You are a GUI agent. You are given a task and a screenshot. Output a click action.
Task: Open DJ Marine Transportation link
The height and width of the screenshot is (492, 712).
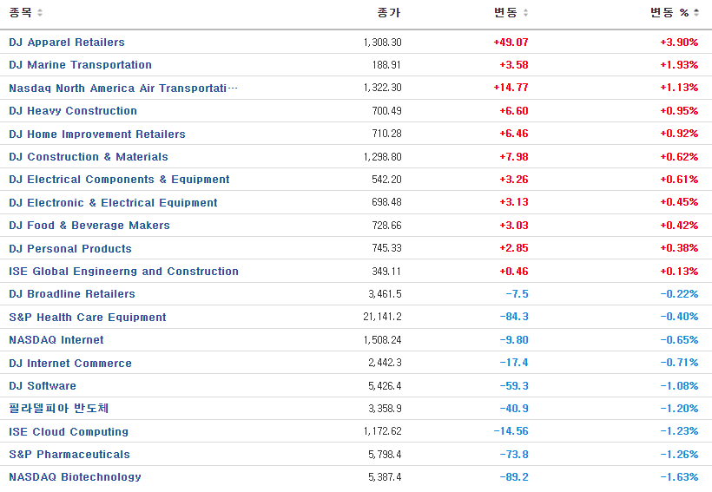tap(81, 65)
